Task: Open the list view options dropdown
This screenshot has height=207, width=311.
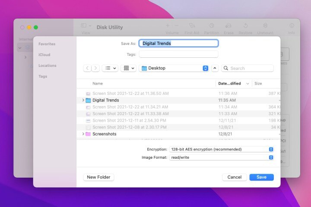Action: pos(110,68)
